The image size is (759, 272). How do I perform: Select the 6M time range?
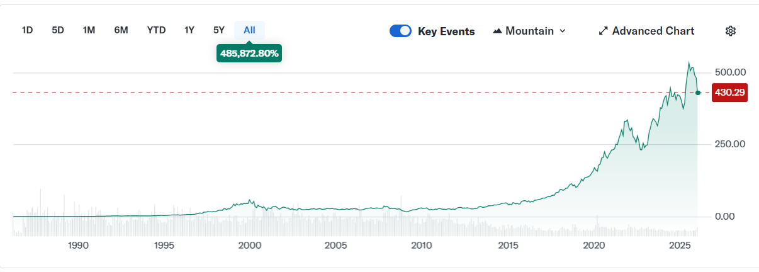tap(121, 30)
